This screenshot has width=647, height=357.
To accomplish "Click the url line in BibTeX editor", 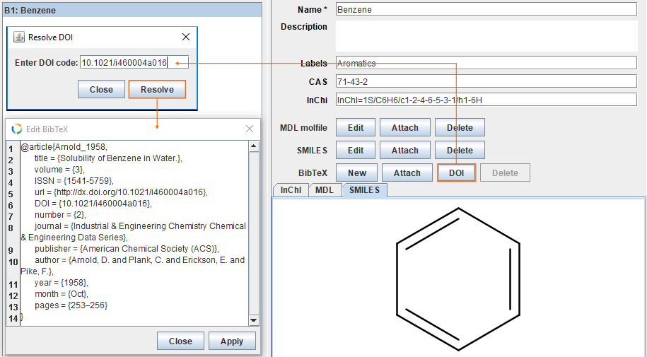I will click(x=121, y=192).
